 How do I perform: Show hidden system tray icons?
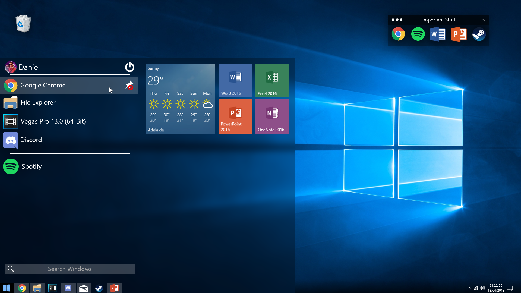(x=469, y=288)
